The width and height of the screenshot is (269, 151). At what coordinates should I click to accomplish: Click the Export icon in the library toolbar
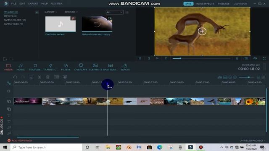(x=125, y=67)
